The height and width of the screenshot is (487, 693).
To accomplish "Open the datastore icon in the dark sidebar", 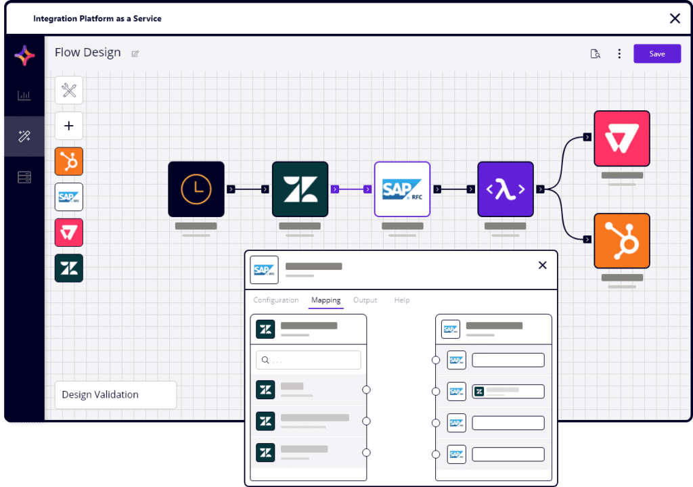I will click(24, 177).
